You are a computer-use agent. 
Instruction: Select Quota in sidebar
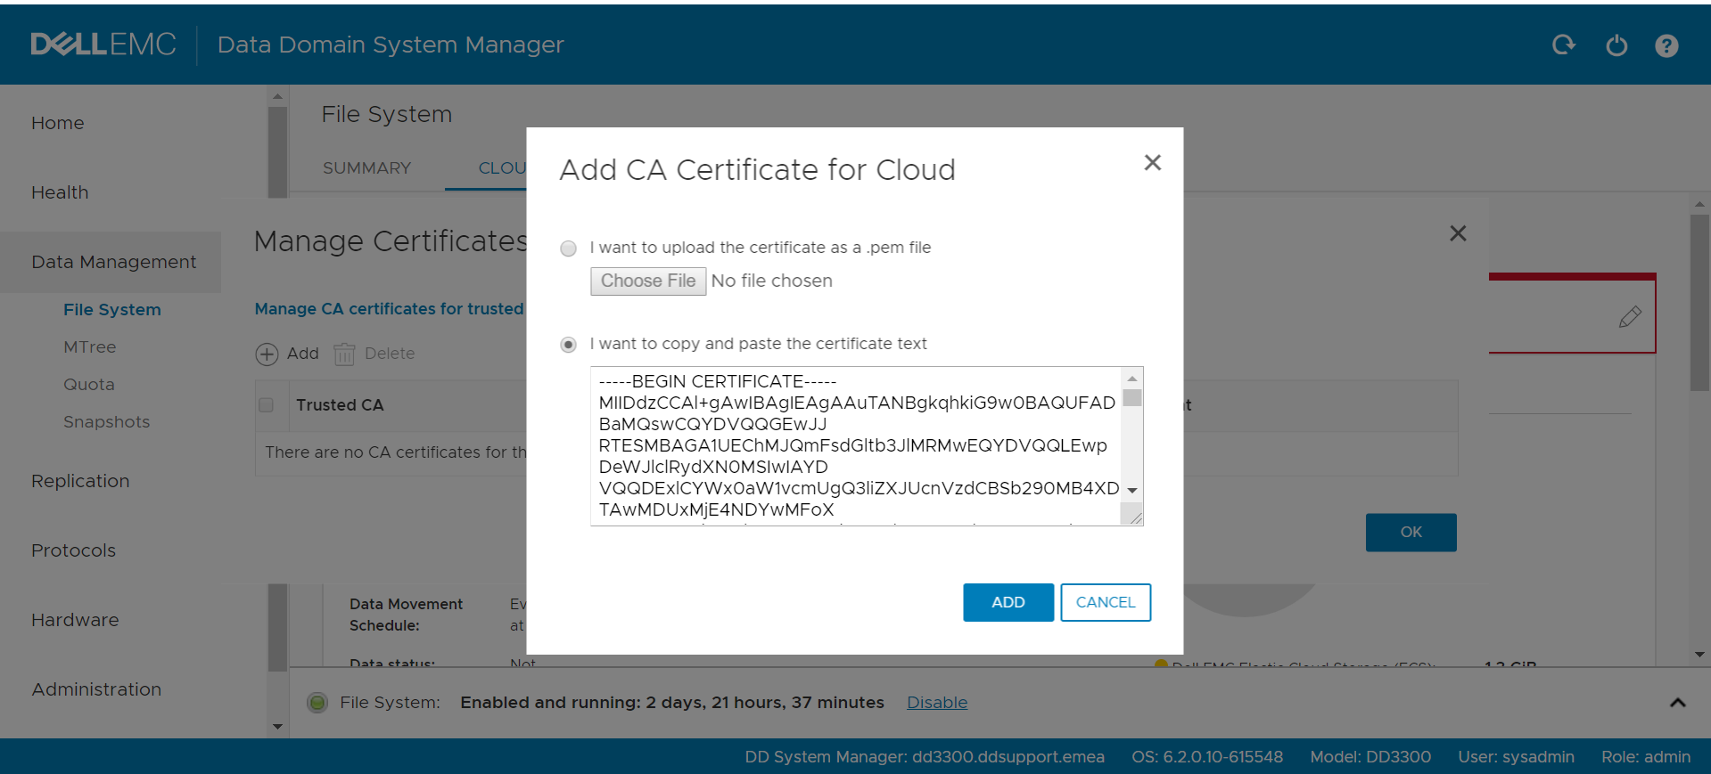[x=89, y=385]
